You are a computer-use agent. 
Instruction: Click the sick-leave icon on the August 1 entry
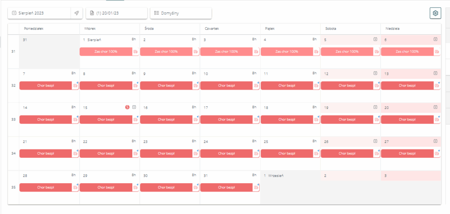pos(136,51)
